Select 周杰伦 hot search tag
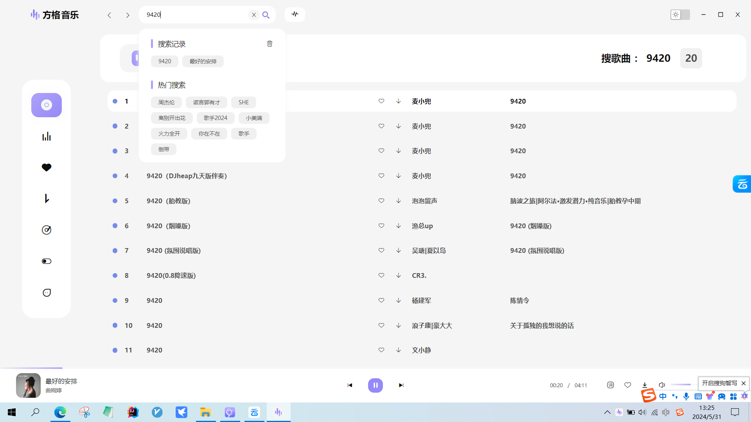The image size is (751, 422). (166, 102)
